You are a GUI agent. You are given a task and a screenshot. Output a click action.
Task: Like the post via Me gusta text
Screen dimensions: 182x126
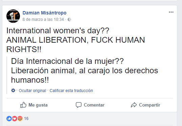click(38, 105)
